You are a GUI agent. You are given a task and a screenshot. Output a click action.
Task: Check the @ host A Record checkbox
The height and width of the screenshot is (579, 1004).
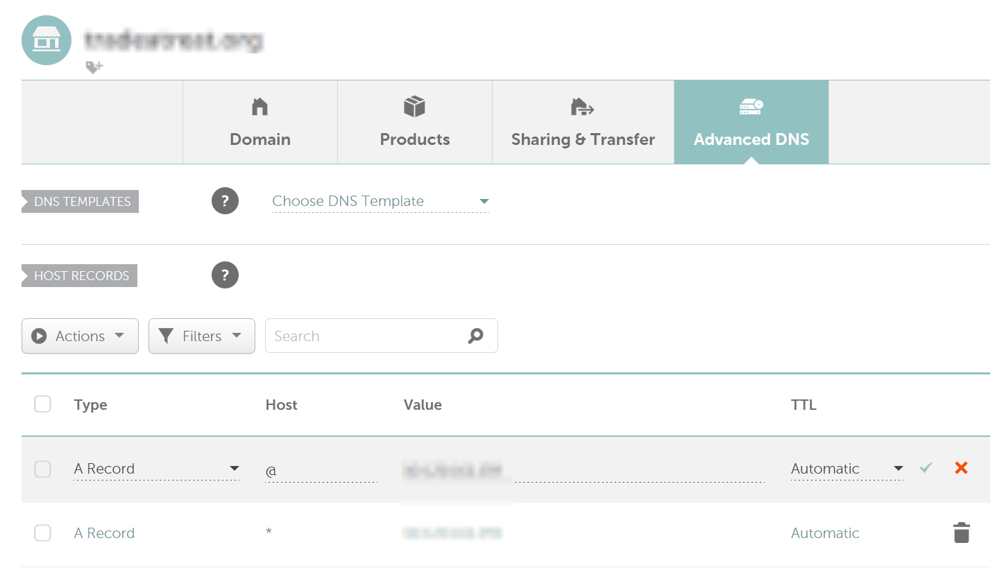[x=43, y=469]
